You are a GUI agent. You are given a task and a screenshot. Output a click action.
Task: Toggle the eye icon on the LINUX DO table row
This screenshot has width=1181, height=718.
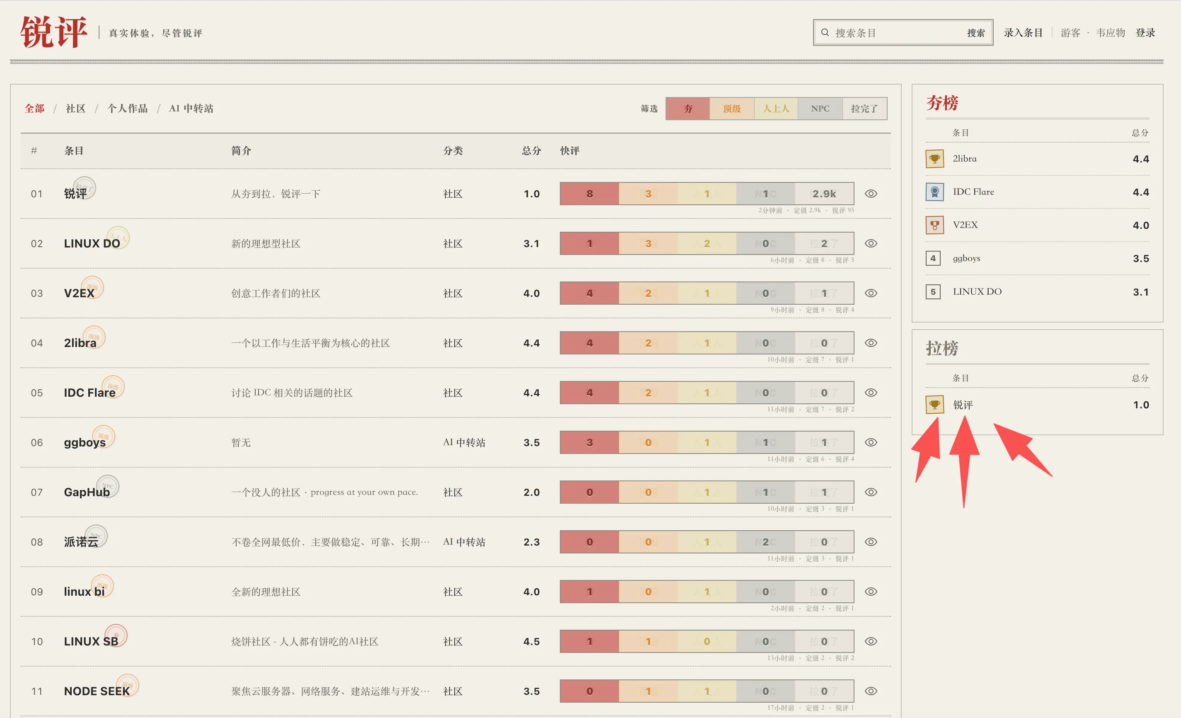click(871, 244)
